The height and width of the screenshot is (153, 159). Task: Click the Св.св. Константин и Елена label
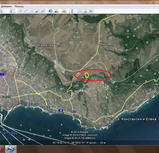tap(133, 119)
